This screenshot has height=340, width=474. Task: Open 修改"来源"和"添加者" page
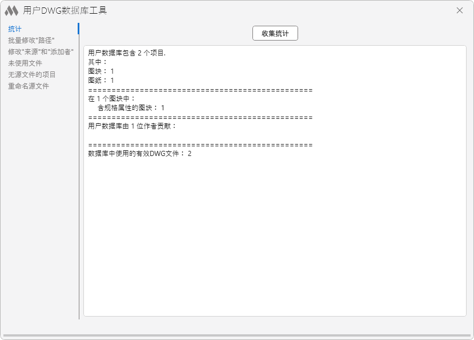41,52
